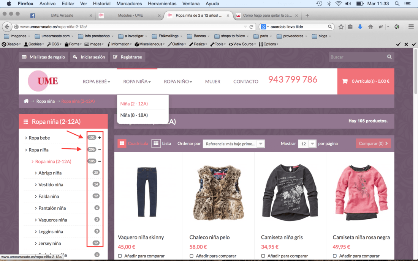Switch to the UME Arrasate tab

click(x=61, y=16)
